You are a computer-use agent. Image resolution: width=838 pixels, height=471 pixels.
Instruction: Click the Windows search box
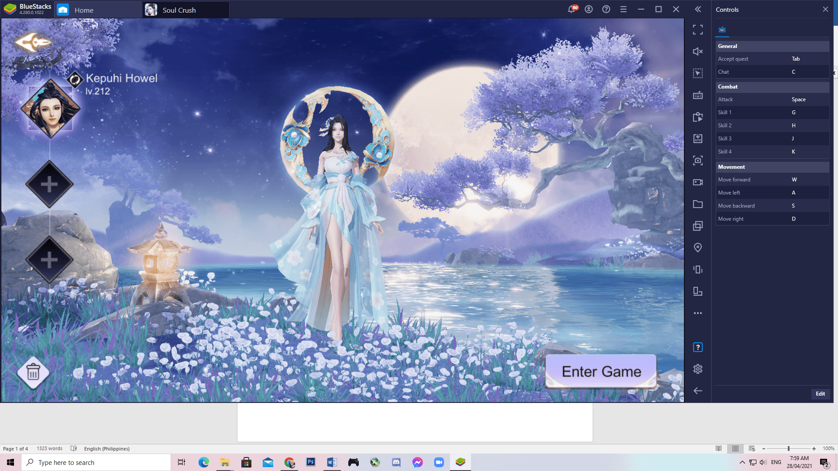coord(96,462)
